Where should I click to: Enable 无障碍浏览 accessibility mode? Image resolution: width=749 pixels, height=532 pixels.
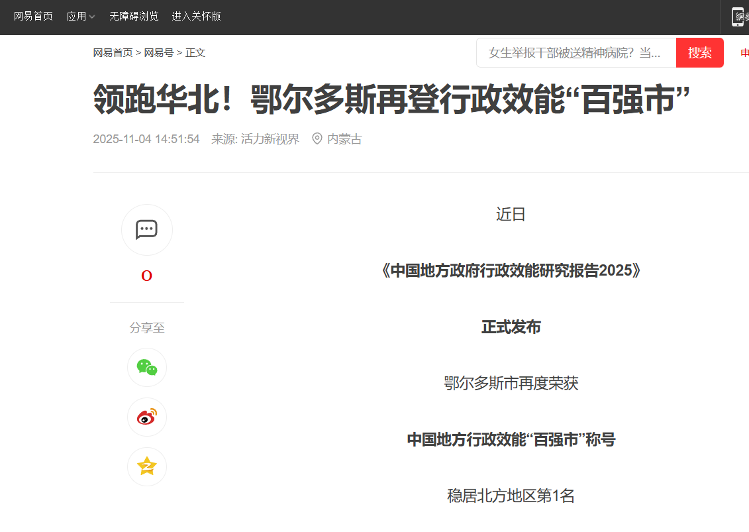(134, 17)
